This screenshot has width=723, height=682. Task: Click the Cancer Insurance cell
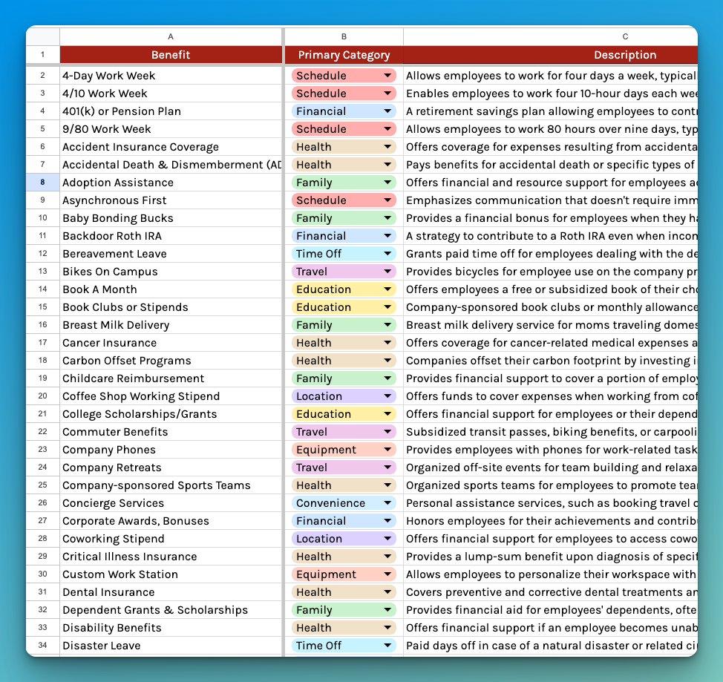click(x=171, y=343)
